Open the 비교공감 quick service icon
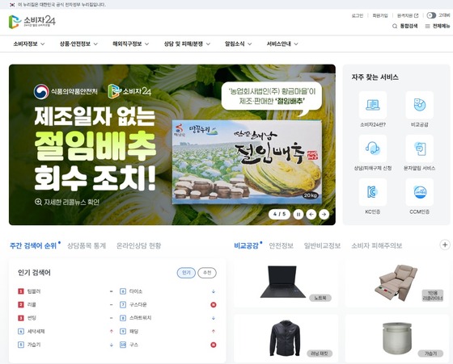 coord(420,105)
